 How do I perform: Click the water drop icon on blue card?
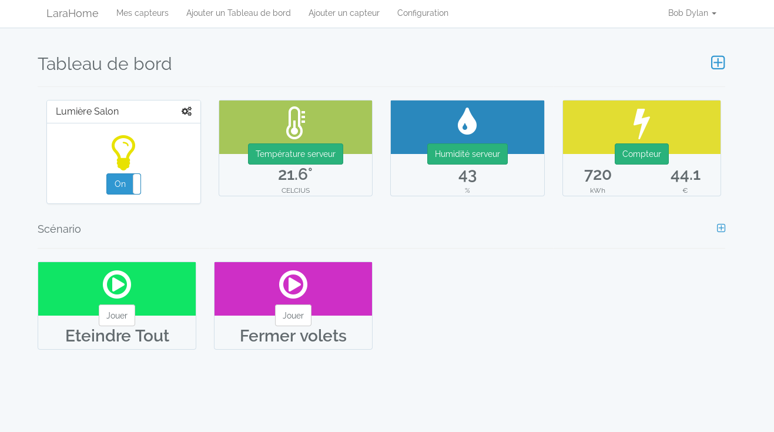coord(467,121)
